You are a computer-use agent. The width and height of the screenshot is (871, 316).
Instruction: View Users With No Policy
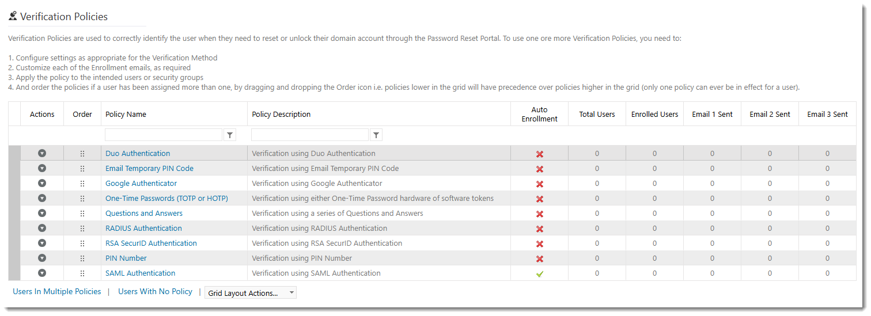coord(155,291)
